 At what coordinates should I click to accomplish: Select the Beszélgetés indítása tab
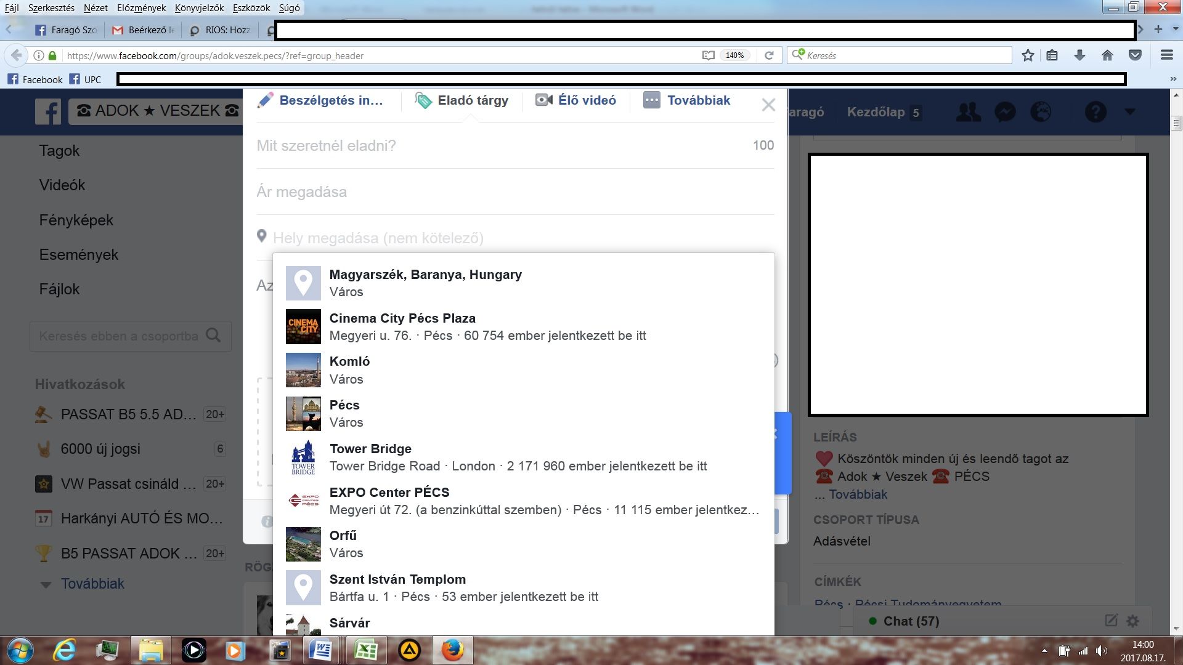320,100
